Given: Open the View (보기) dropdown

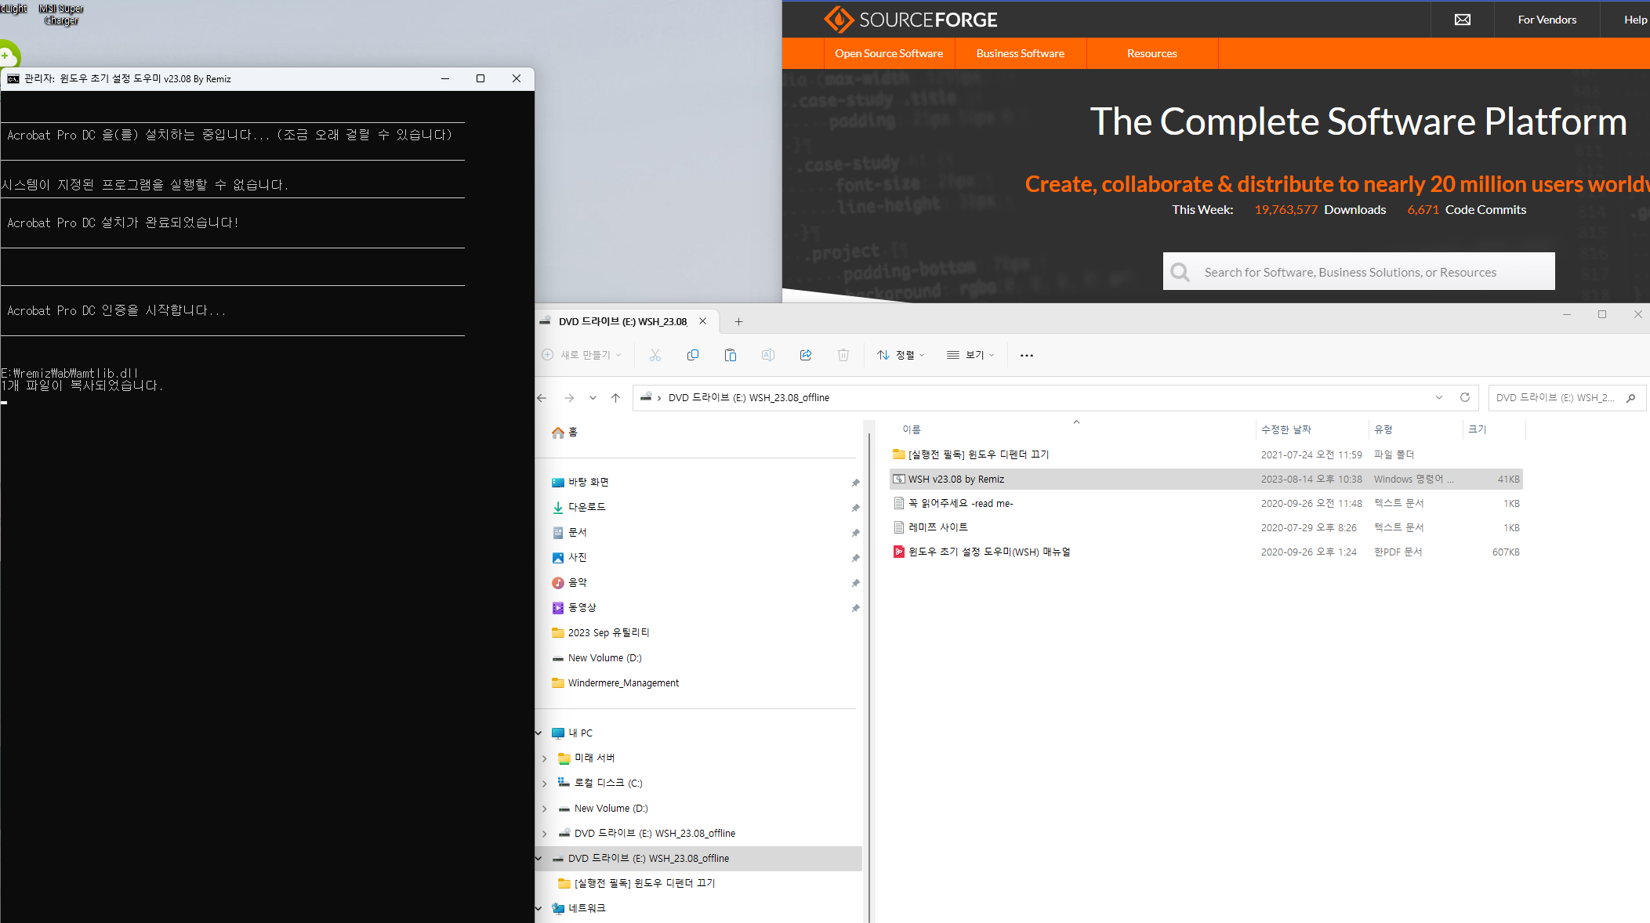Looking at the screenshot, I should (x=970, y=355).
